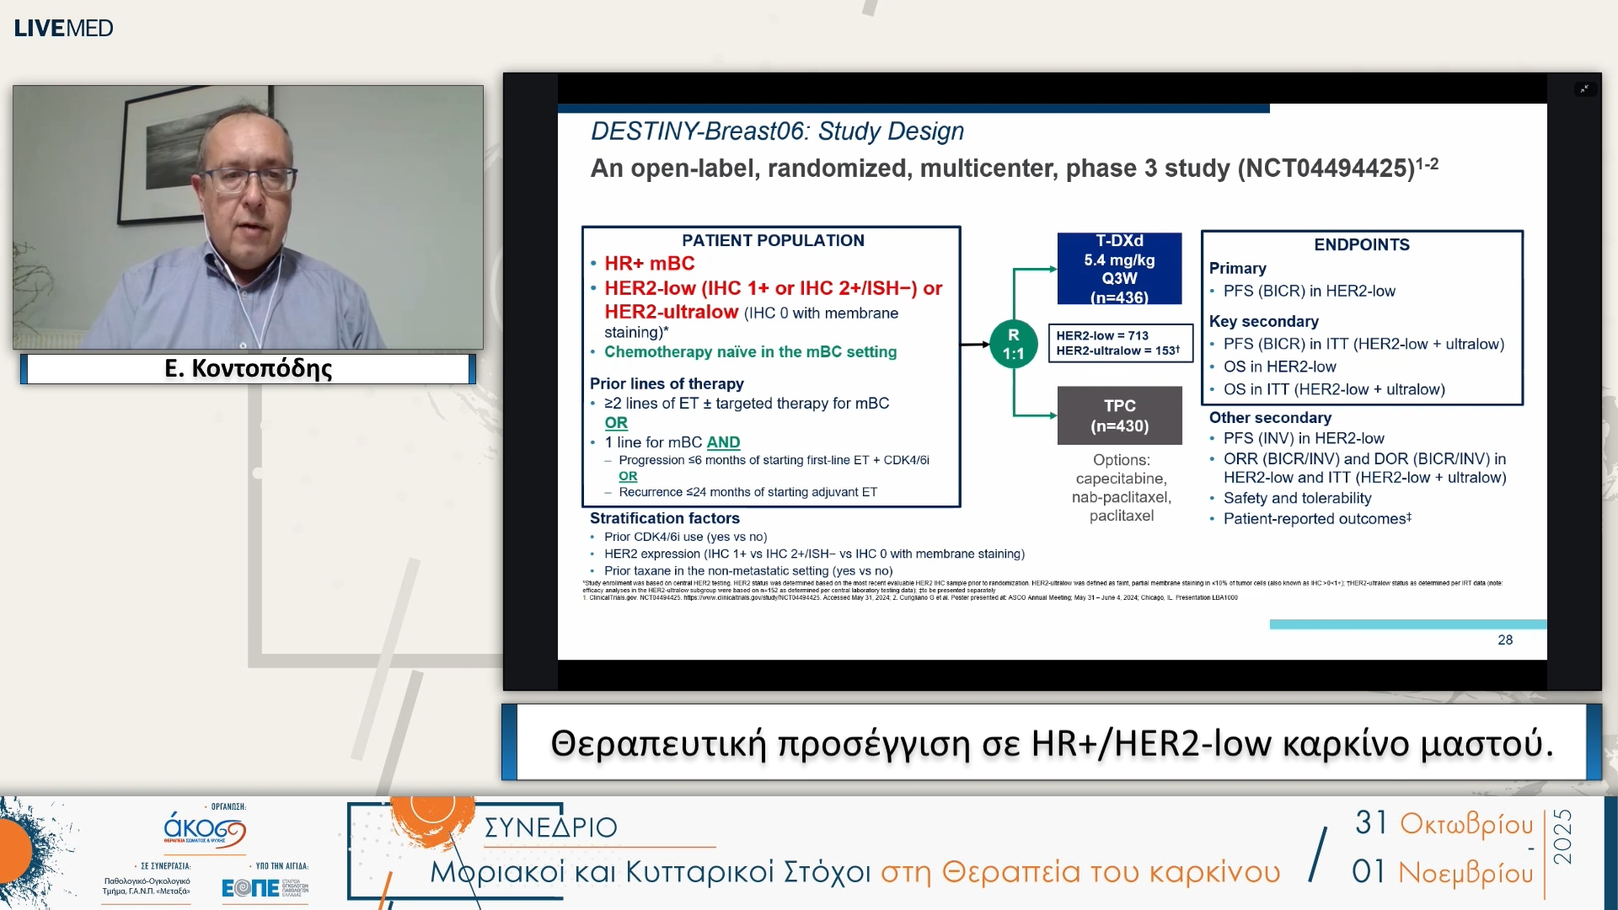Click the collapse/exit fullscreen arrows icon
Image resolution: width=1618 pixels, height=910 pixels.
1584,88
